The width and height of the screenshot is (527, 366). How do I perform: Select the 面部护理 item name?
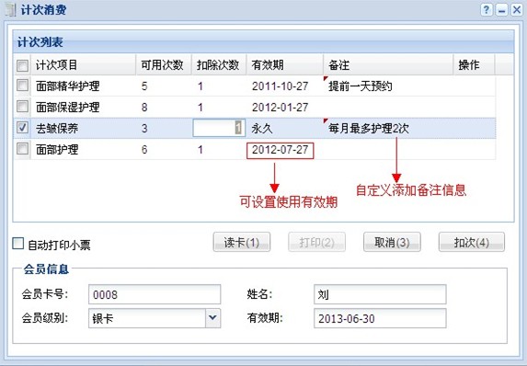click(x=57, y=149)
